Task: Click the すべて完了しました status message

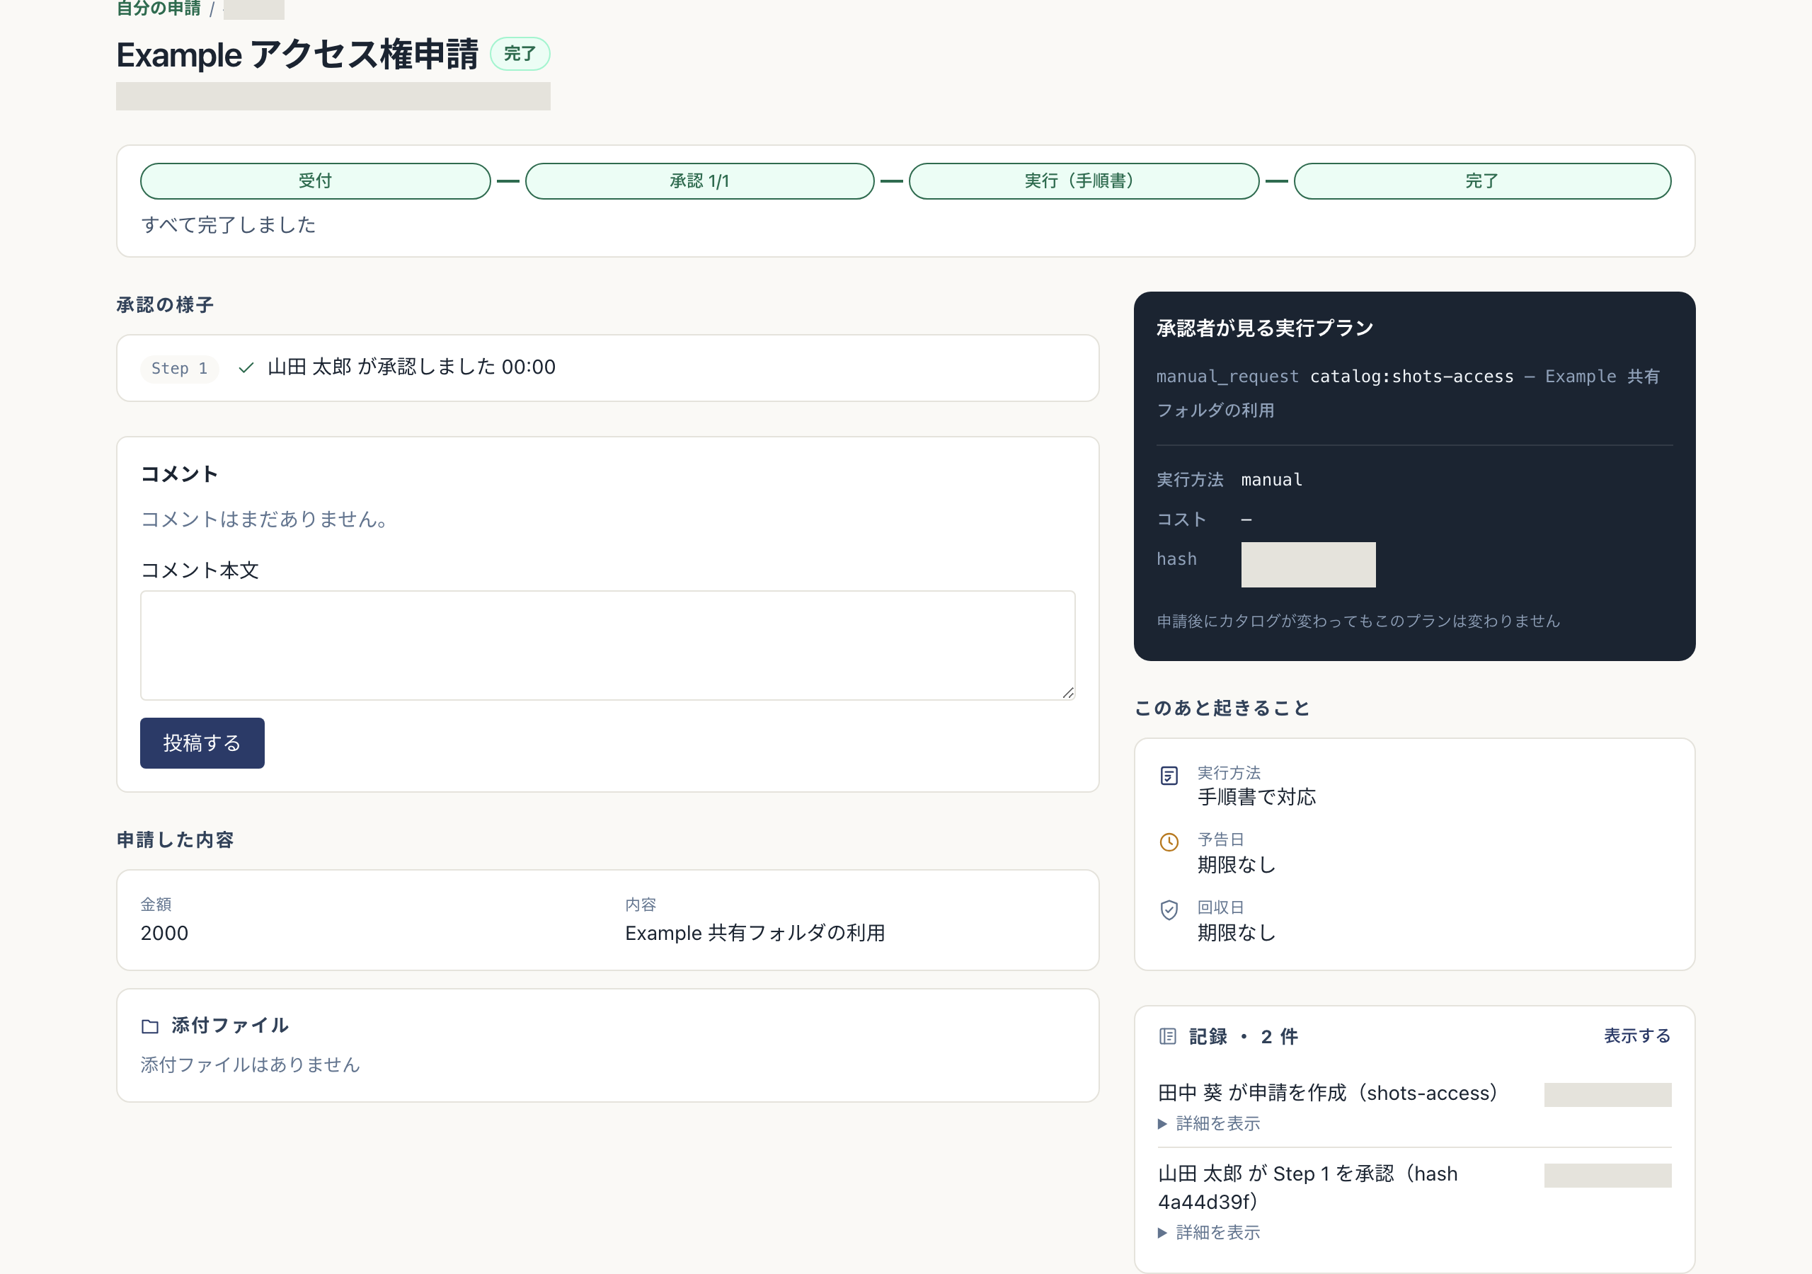Action: click(x=228, y=225)
